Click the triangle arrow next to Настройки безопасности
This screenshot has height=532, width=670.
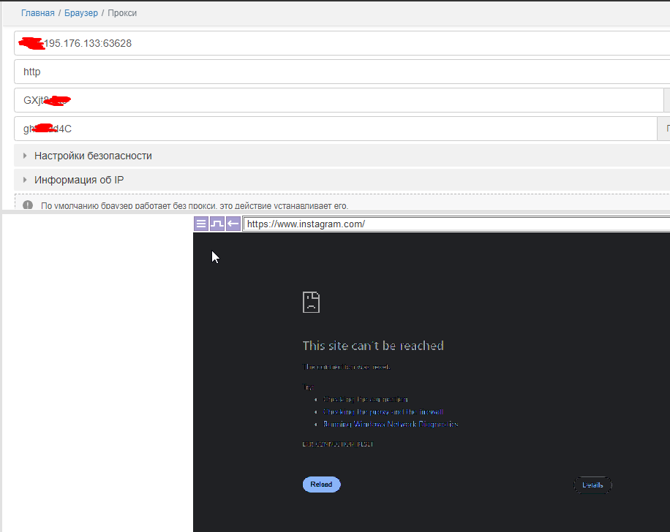tap(25, 156)
